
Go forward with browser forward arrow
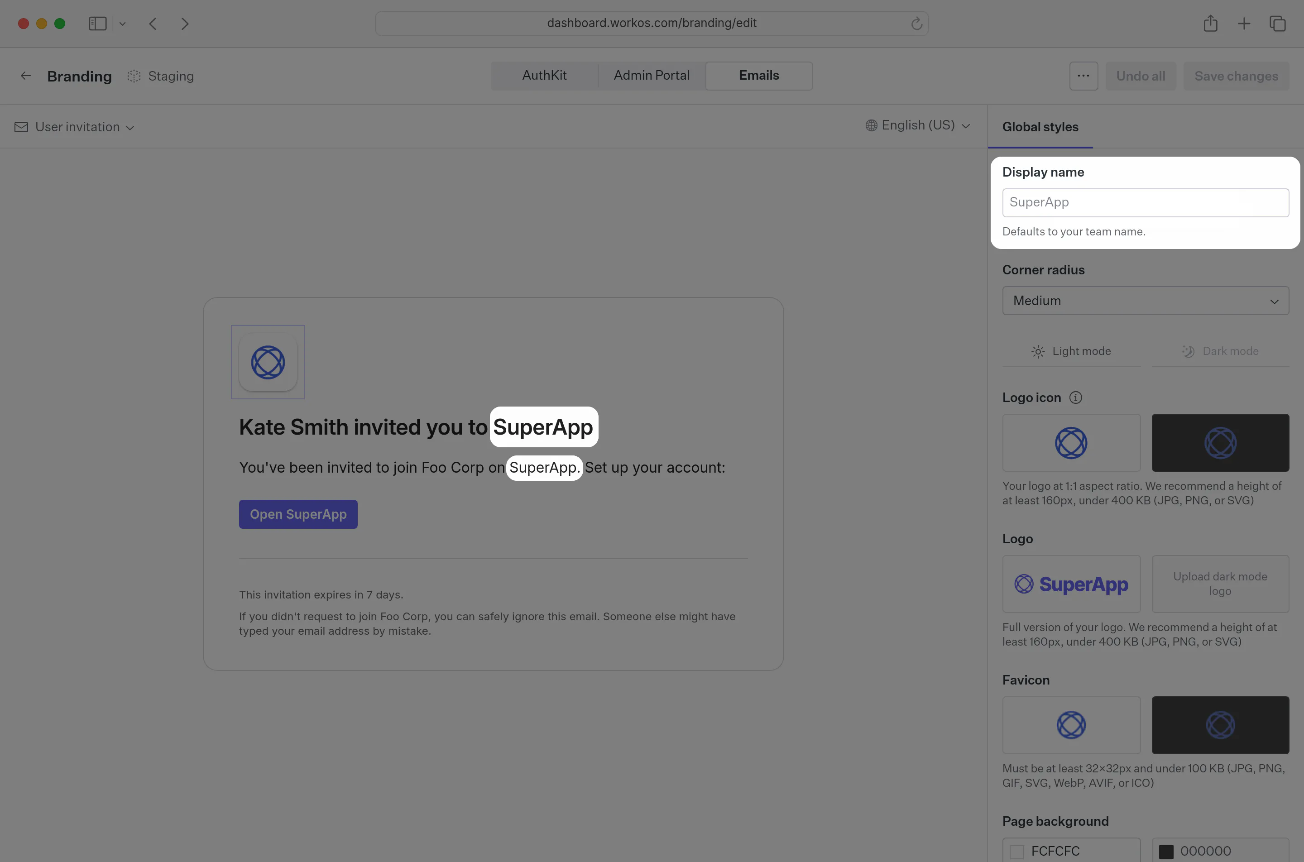(x=185, y=24)
